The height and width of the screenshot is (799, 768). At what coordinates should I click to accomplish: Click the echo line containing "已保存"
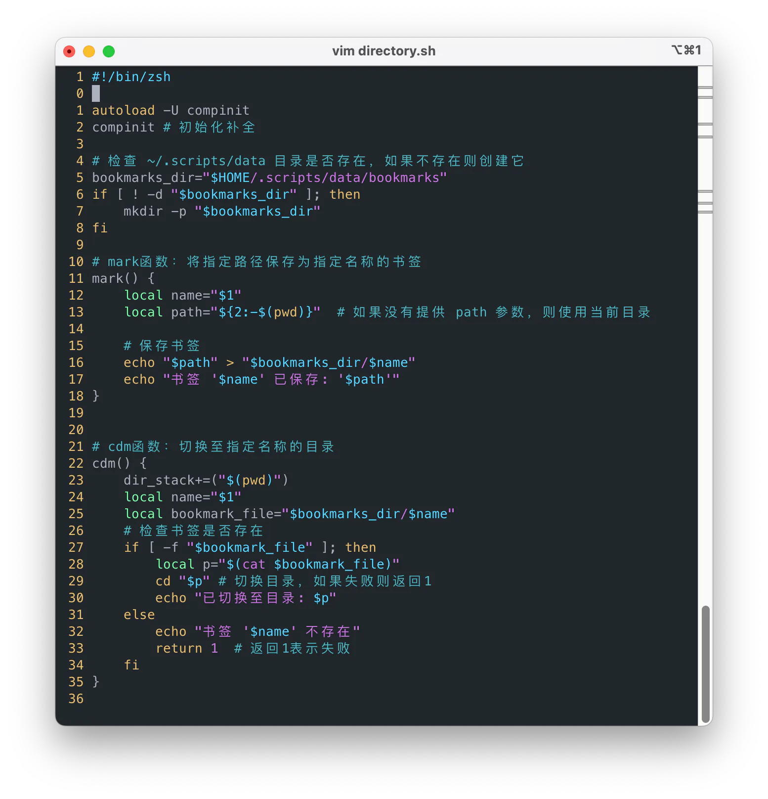point(261,379)
